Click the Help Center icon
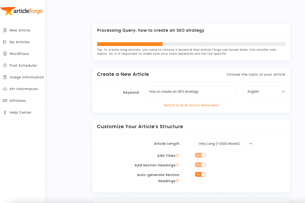Screen dimensions: 305x203 click(5, 112)
